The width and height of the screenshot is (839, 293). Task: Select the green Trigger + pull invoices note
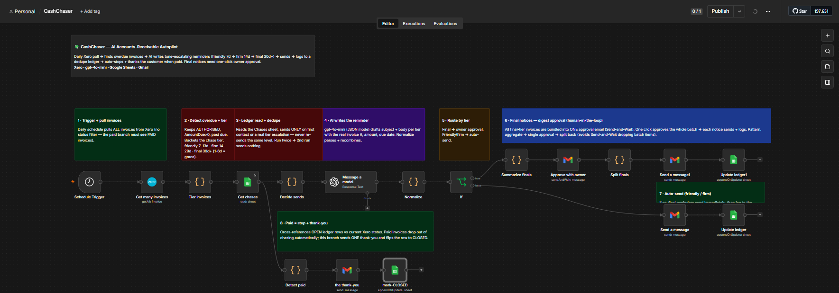pos(120,134)
